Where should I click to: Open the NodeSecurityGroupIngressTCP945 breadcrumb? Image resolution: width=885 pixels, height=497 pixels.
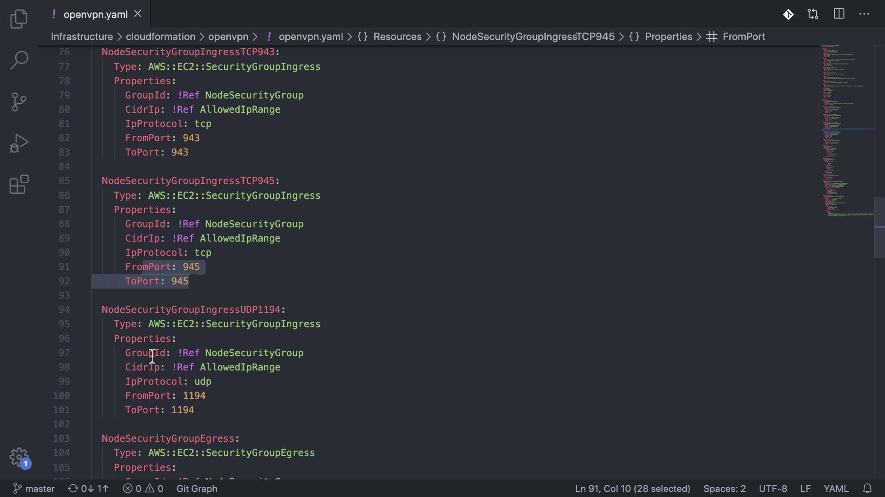[533, 37]
